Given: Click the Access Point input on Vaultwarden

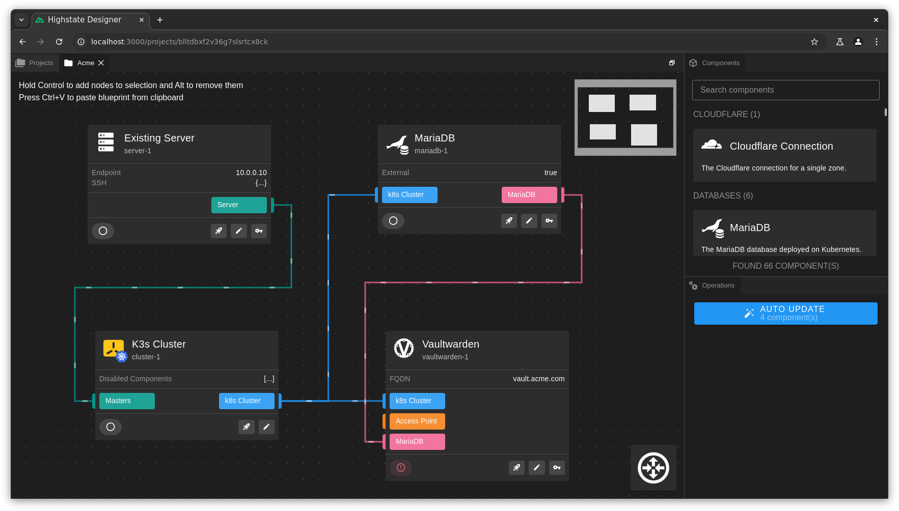Looking at the screenshot, I should coord(417,421).
